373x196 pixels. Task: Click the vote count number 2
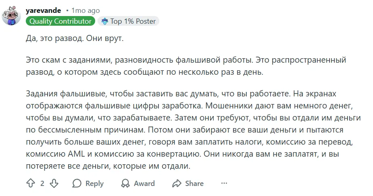pyautogui.click(x=42, y=184)
